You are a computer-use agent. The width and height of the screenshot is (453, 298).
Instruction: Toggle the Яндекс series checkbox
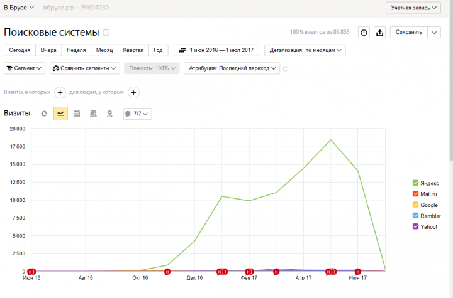point(415,183)
